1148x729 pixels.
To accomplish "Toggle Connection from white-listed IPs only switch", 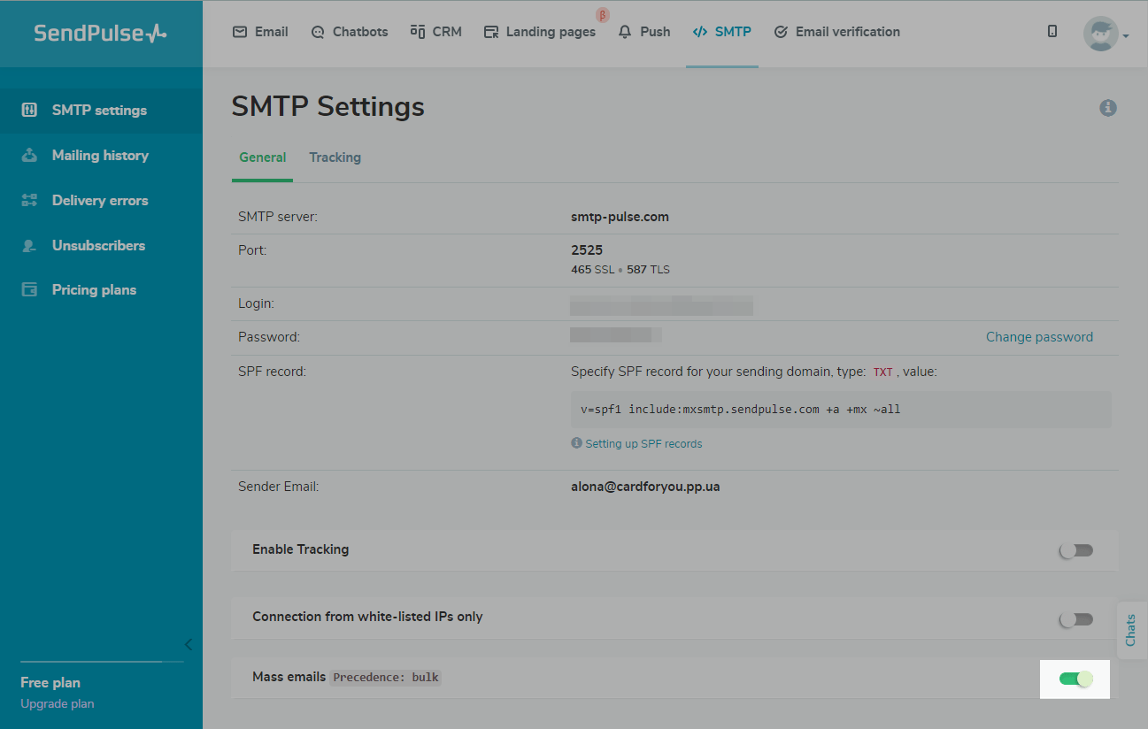I will (1076, 619).
